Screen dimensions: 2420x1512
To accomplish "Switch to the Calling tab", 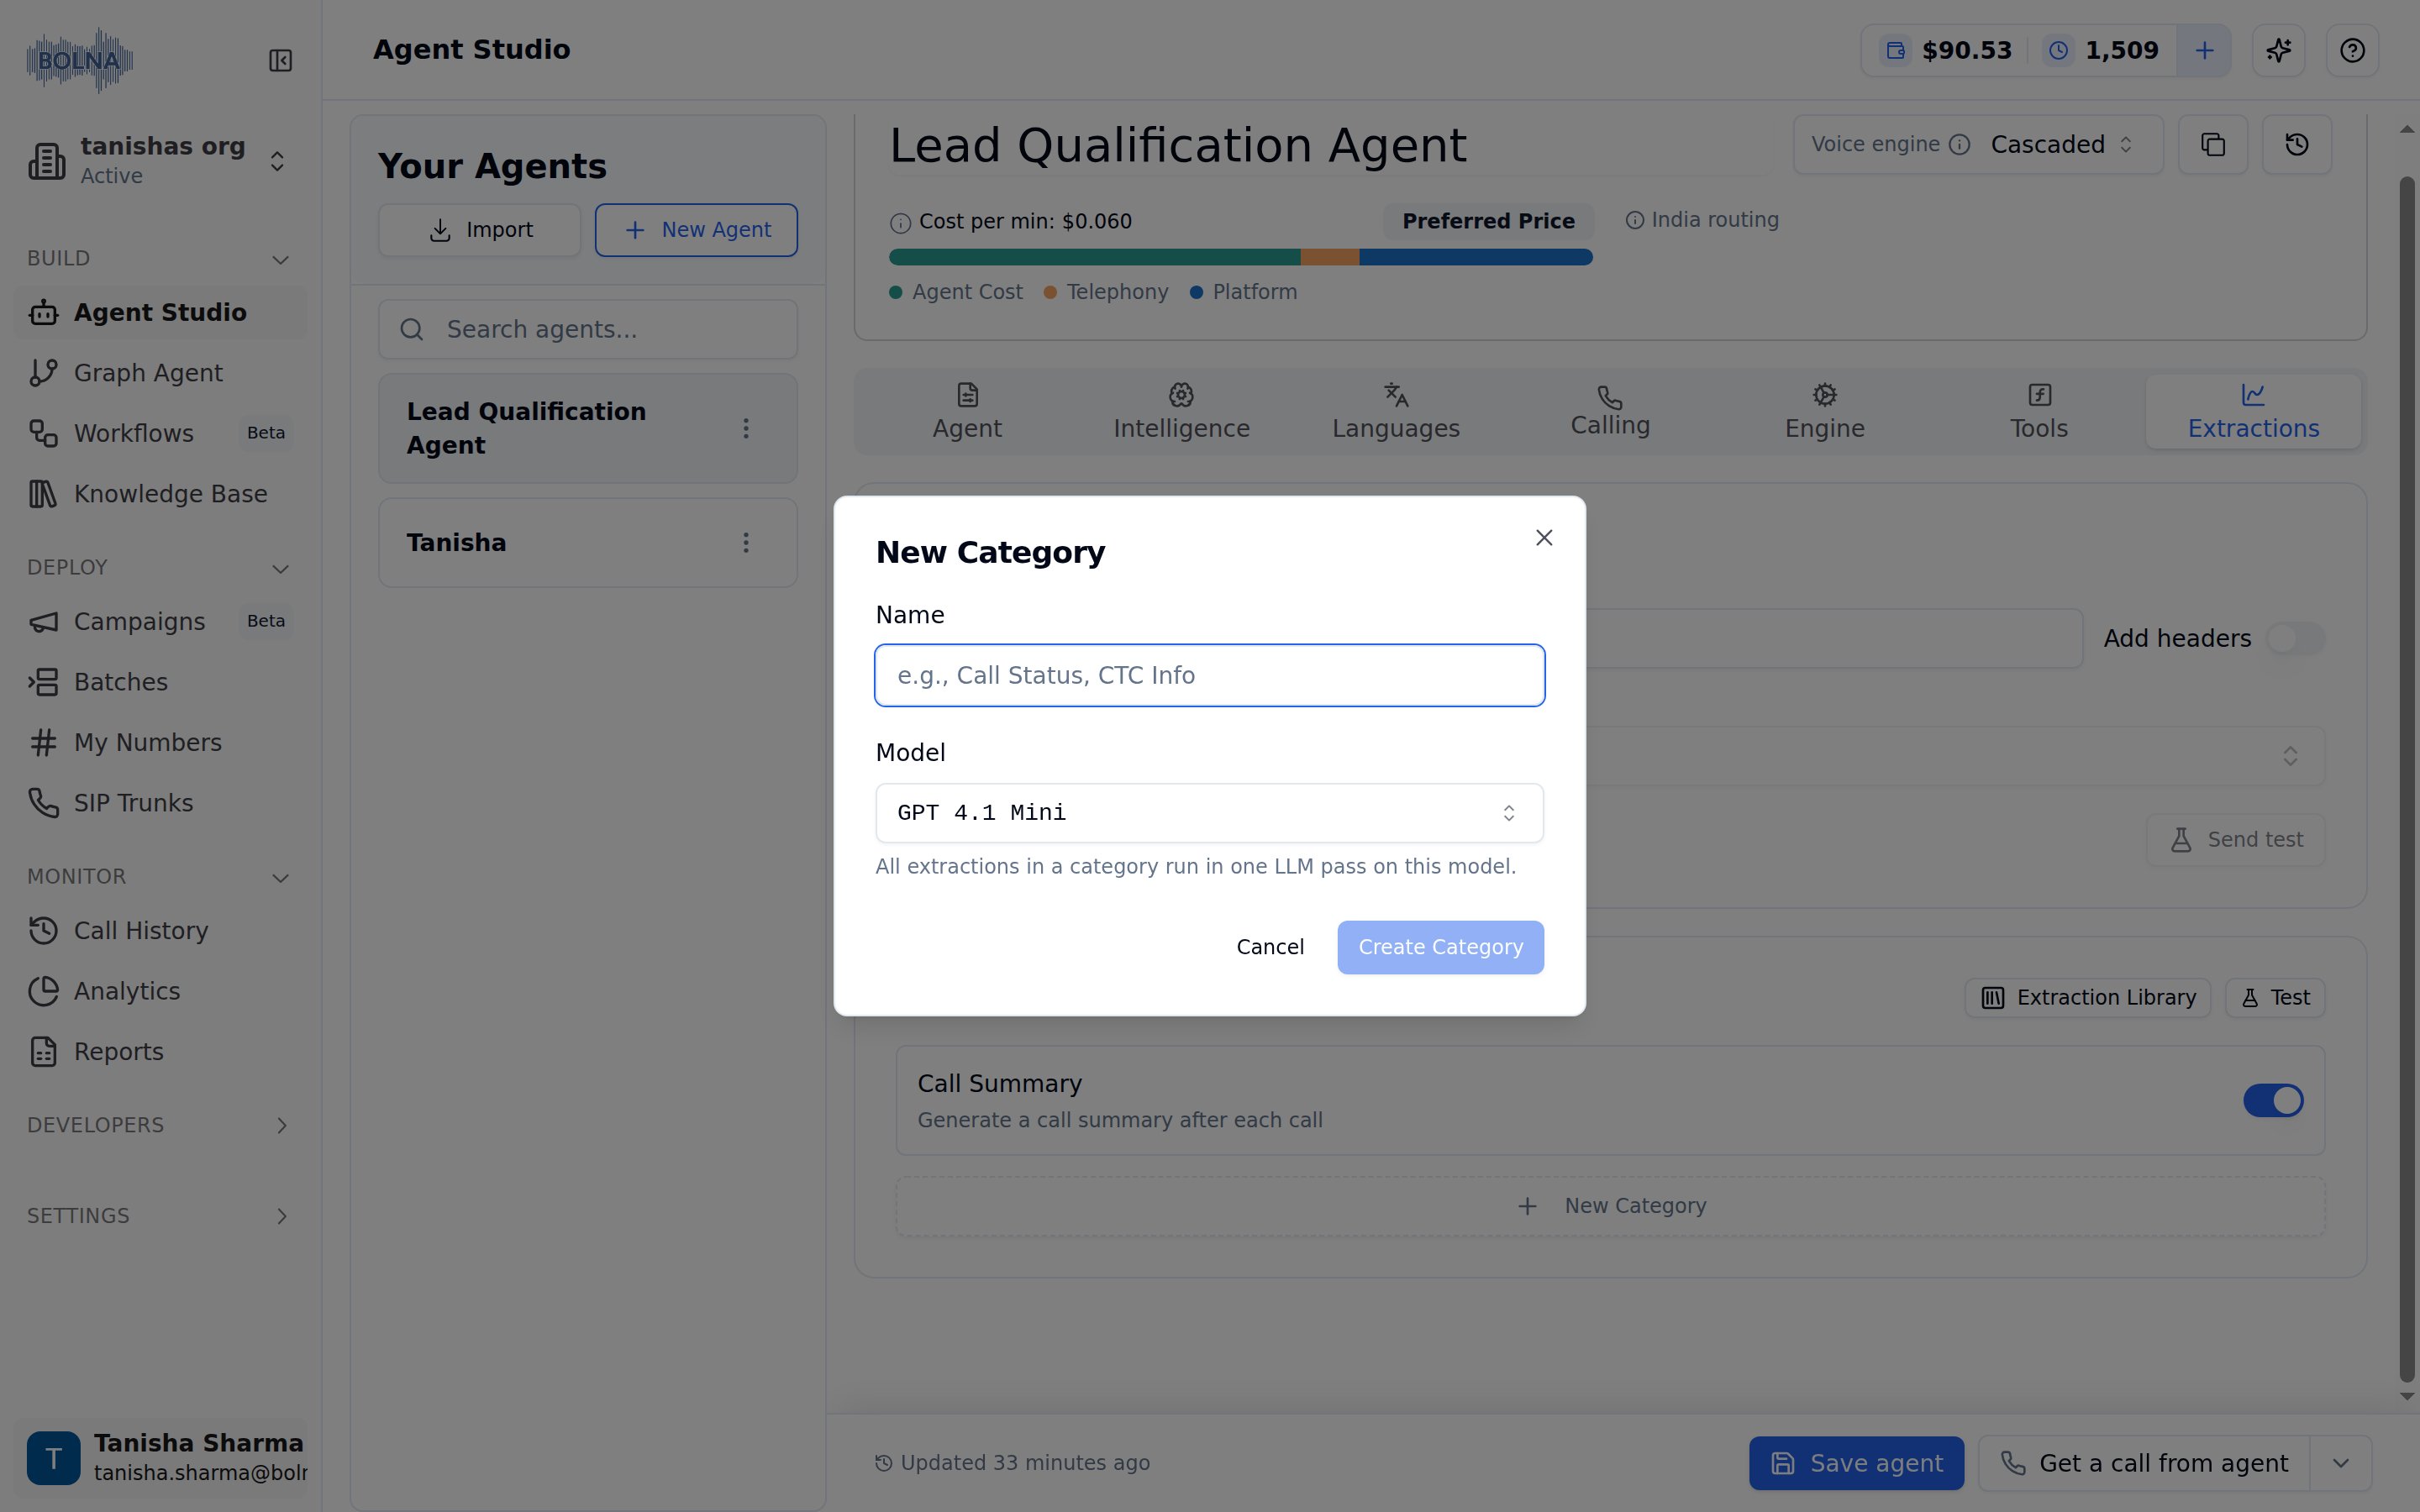I will coord(1610,412).
